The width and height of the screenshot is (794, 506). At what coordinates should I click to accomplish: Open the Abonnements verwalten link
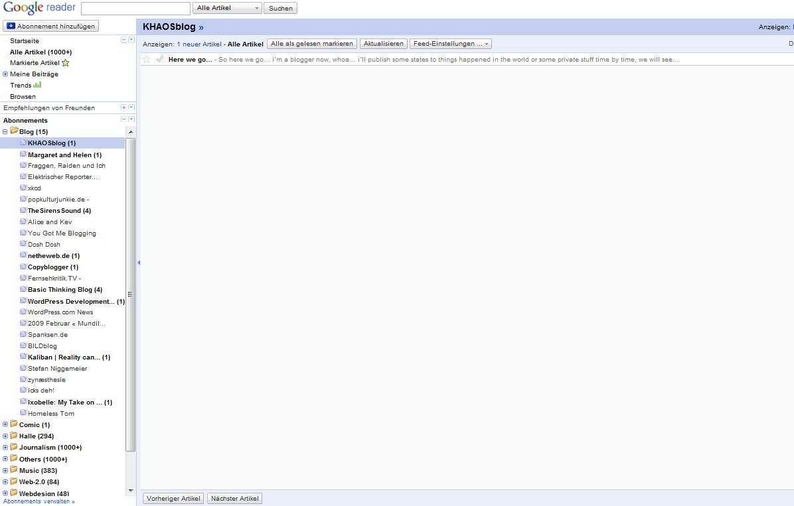pyautogui.click(x=39, y=501)
